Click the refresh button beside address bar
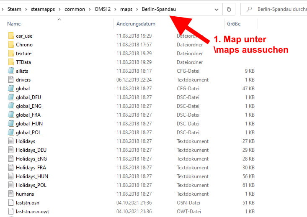This screenshot has height=217, width=307. pos(229,9)
